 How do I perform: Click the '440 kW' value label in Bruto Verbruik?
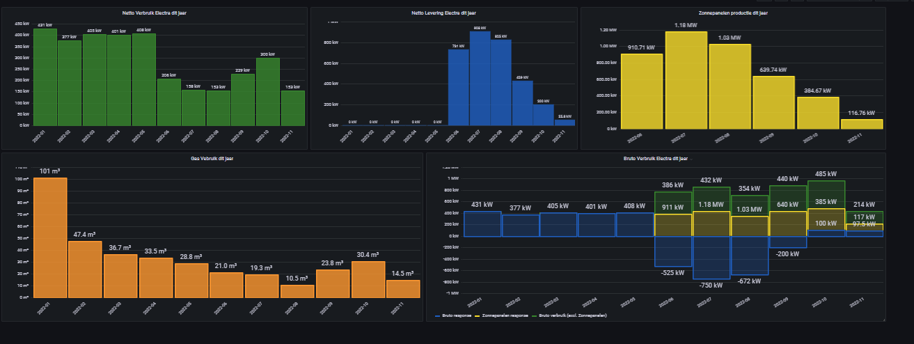pos(788,178)
